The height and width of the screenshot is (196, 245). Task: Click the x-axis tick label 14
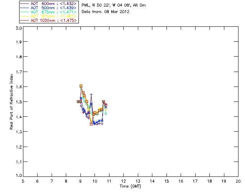(x=152, y=181)
